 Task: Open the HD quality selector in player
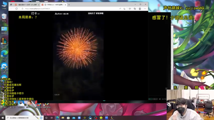(150, 99)
